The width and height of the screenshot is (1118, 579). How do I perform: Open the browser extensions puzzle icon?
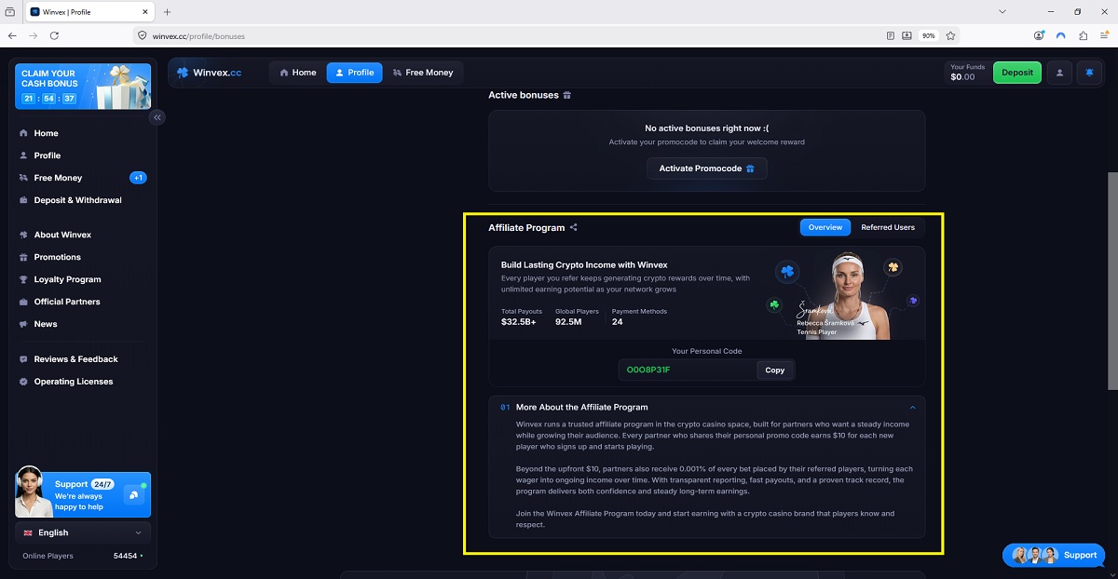(x=1083, y=35)
